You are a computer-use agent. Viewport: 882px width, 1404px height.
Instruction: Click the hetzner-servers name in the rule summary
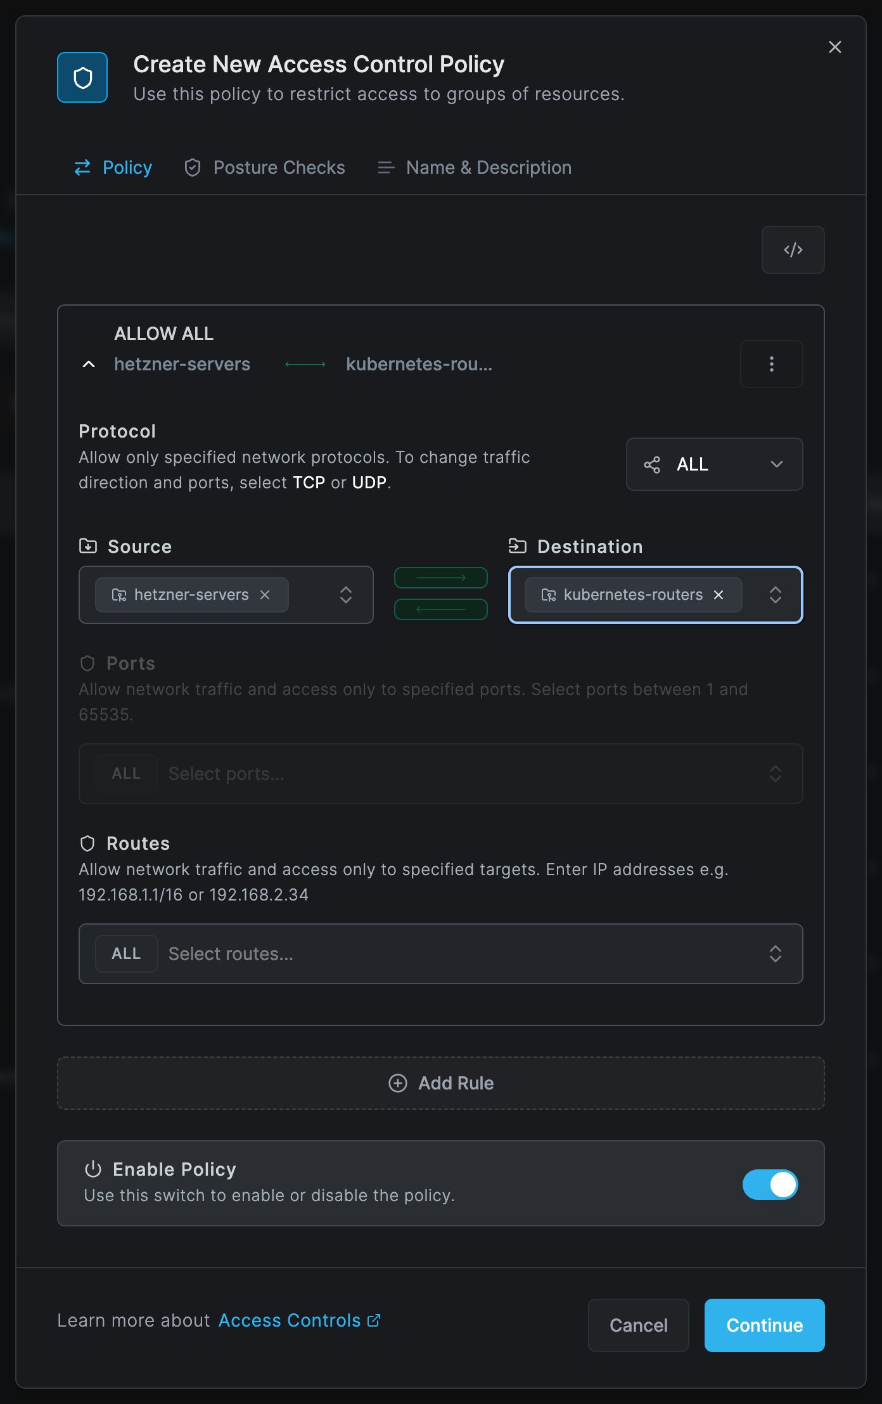(x=182, y=364)
